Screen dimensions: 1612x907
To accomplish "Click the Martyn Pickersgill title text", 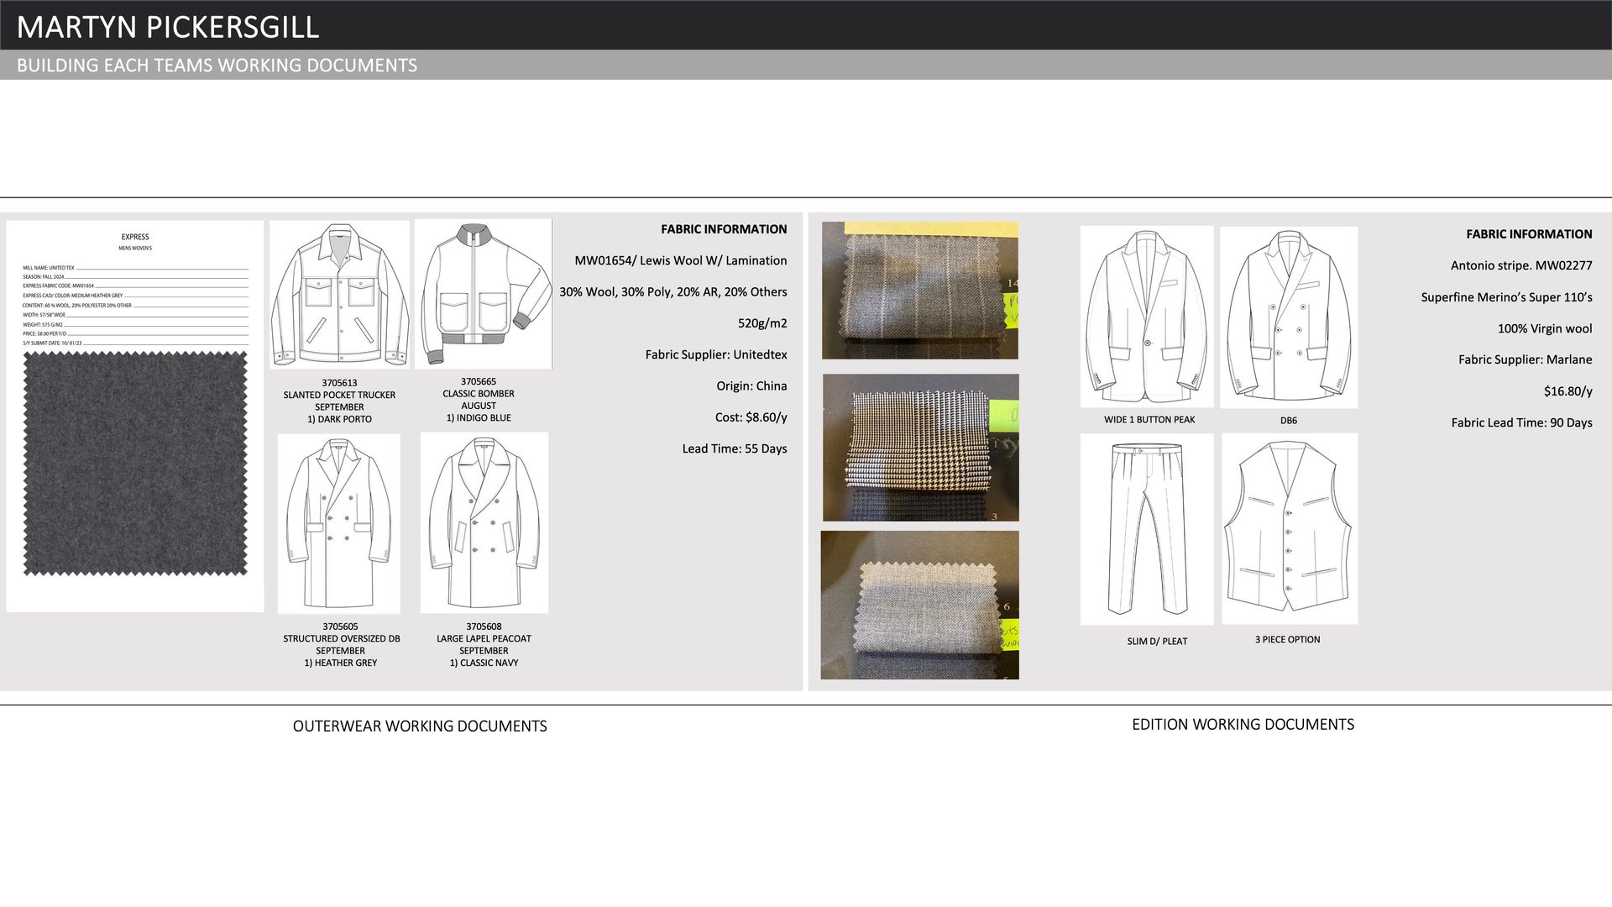I will pos(168,27).
